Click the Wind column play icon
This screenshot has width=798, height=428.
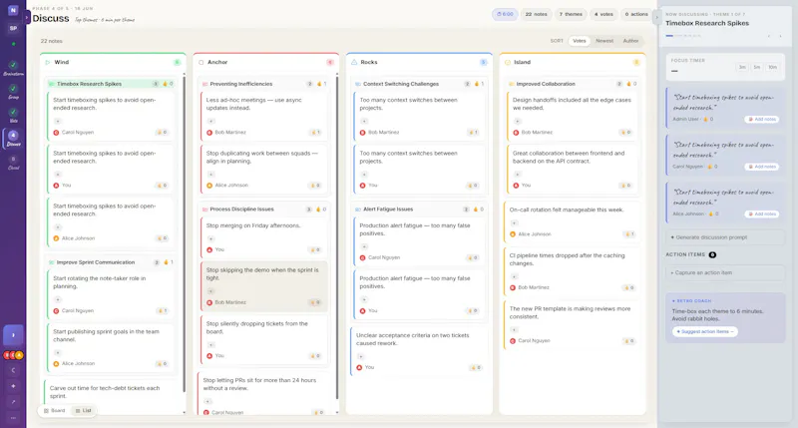coord(48,62)
